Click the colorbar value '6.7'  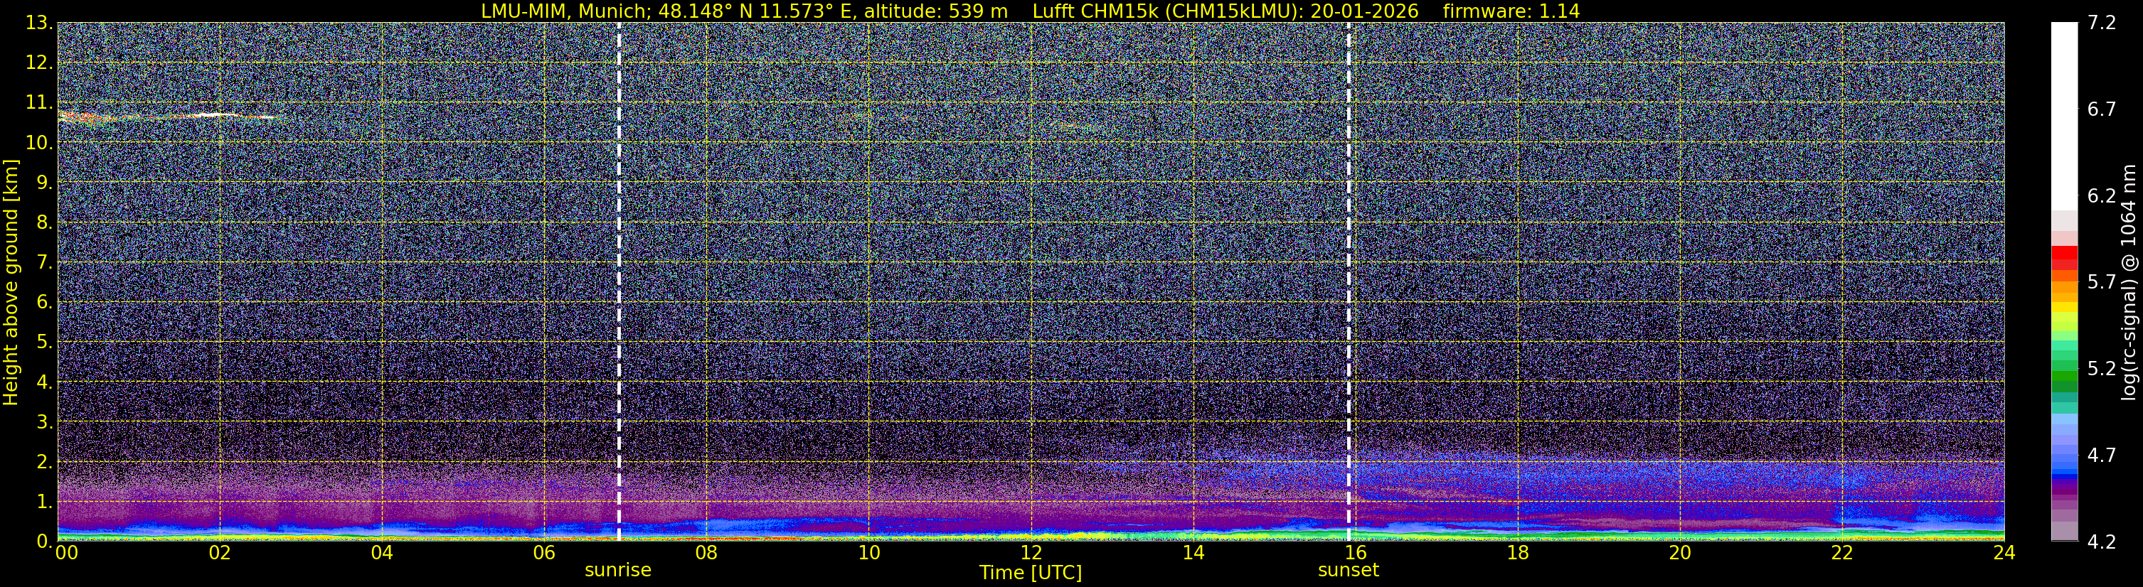pyautogui.click(x=2102, y=109)
